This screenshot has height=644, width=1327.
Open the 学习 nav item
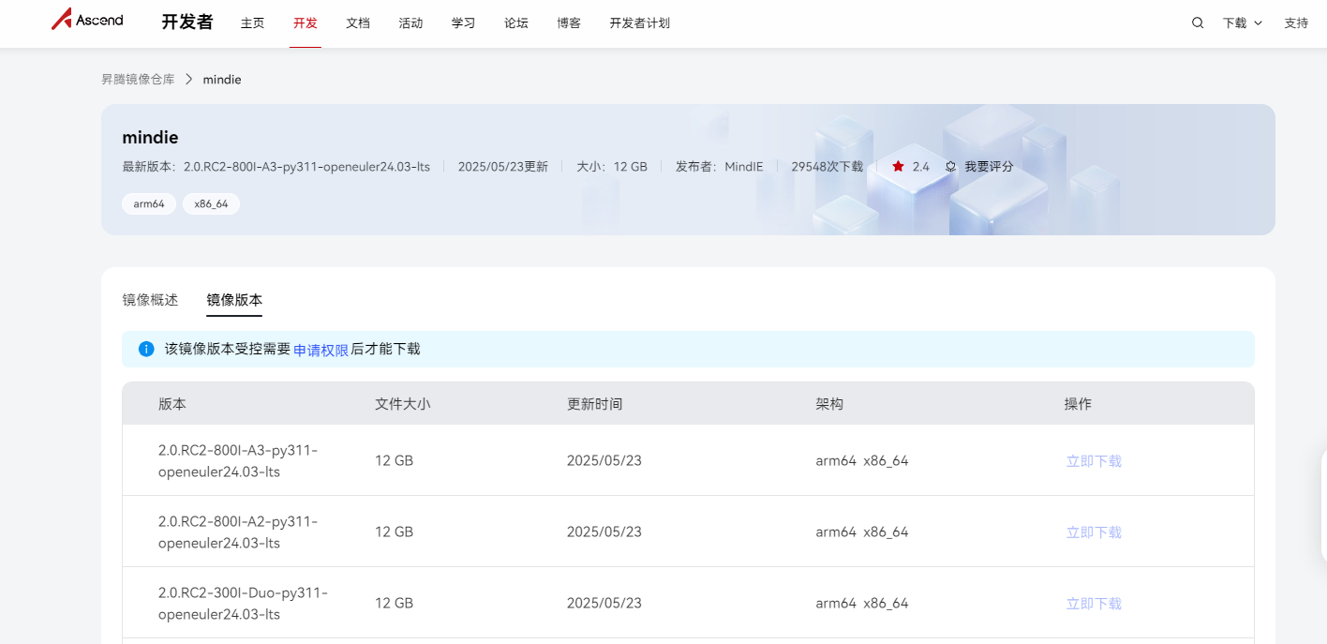[464, 23]
